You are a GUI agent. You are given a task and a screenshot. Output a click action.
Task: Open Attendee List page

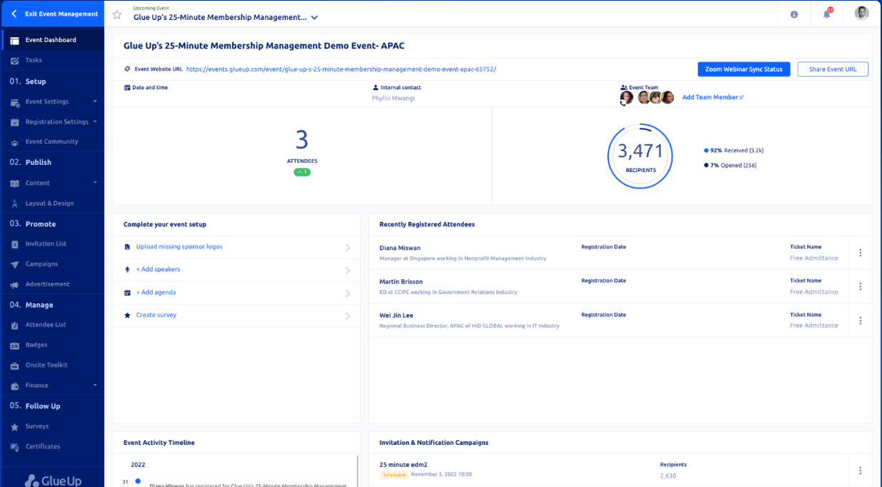click(46, 325)
